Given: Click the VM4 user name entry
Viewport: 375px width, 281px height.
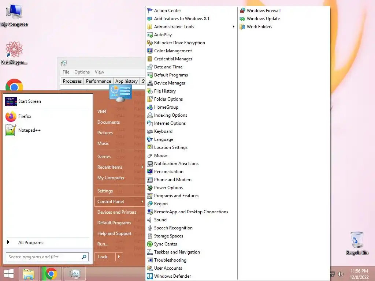Looking at the screenshot, I should [102, 111].
